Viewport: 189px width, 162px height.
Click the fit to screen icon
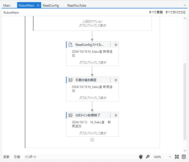177,157
